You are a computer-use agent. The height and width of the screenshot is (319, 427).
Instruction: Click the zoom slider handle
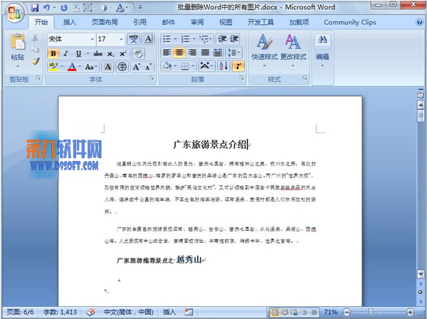point(370,312)
